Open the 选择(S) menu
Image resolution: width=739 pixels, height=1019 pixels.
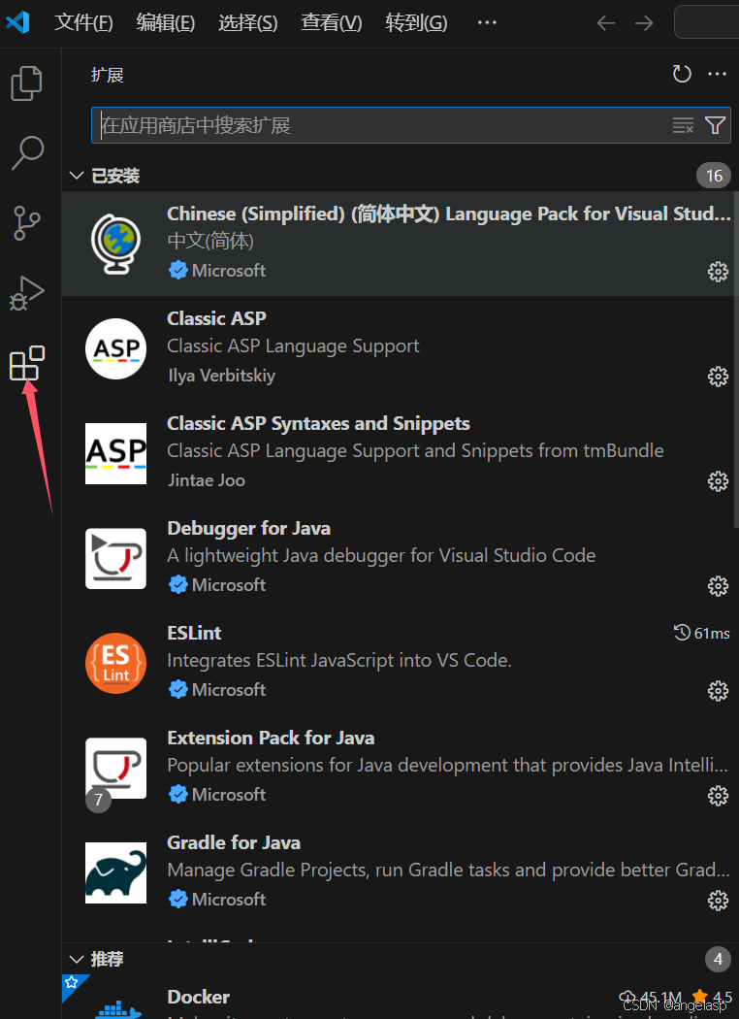(248, 22)
